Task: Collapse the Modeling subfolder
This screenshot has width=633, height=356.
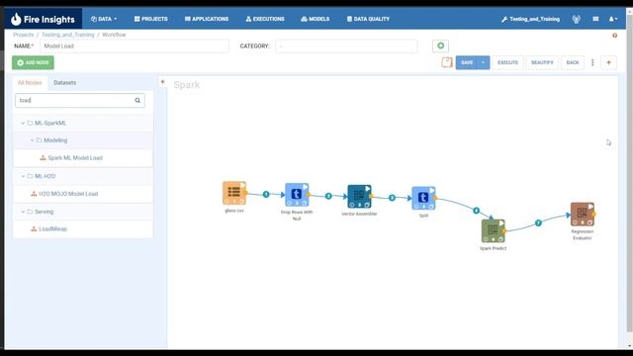Action: click(32, 140)
